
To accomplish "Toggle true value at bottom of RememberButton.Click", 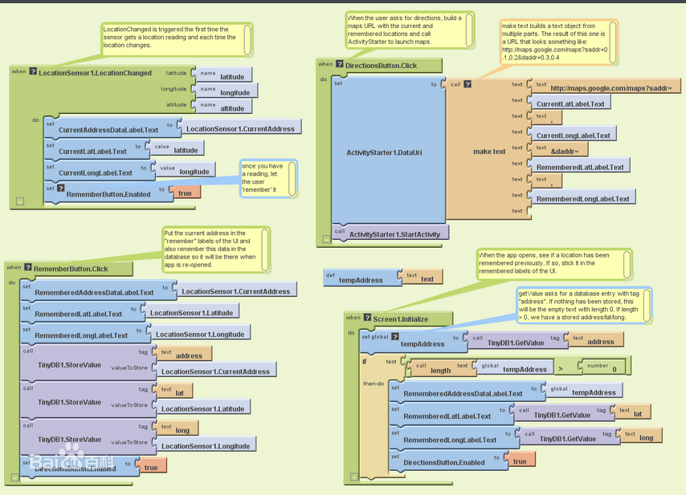I will (150, 467).
